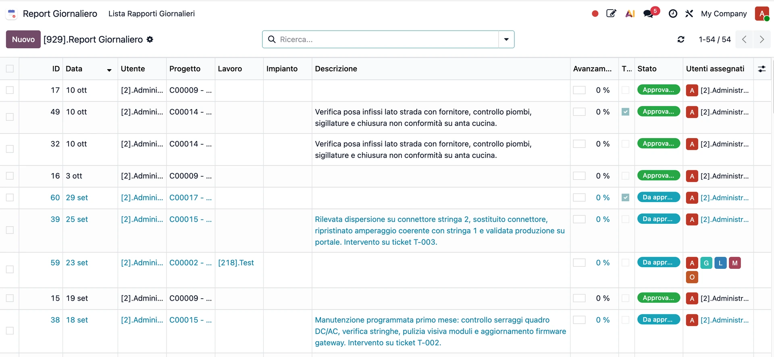Click the 1-54 / 54 pager counter

point(715,39)
